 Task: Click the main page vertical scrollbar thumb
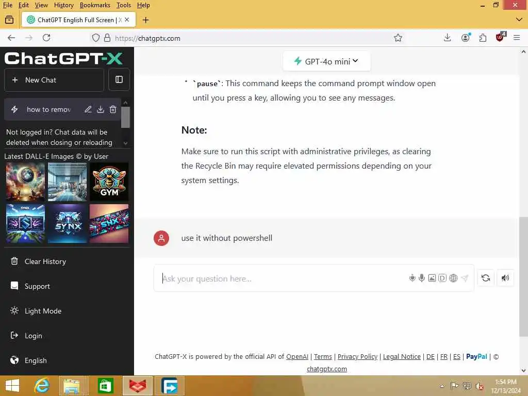523,277
